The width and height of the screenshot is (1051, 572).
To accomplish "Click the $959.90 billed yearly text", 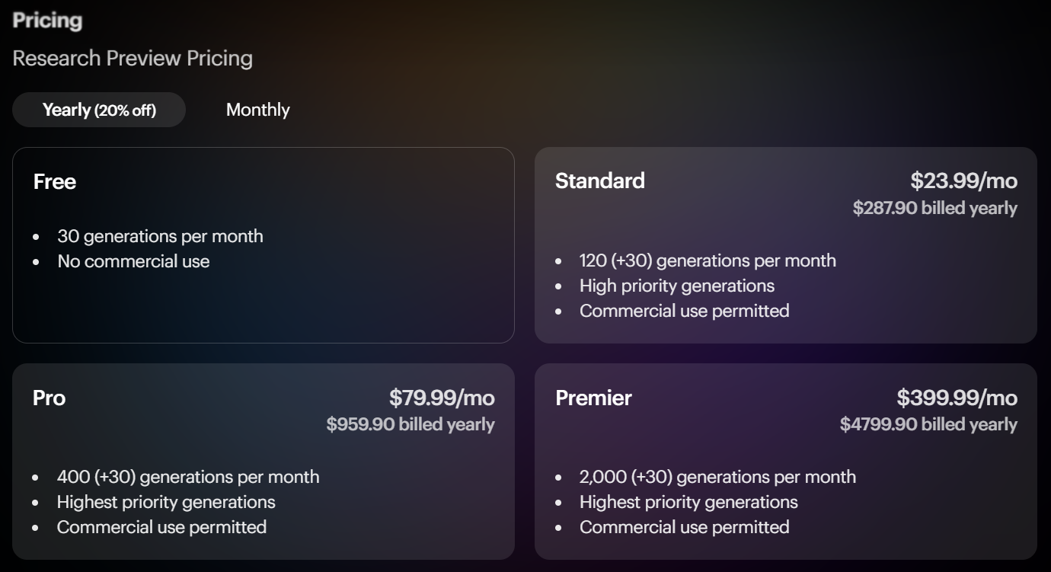I will click(410, 424).
